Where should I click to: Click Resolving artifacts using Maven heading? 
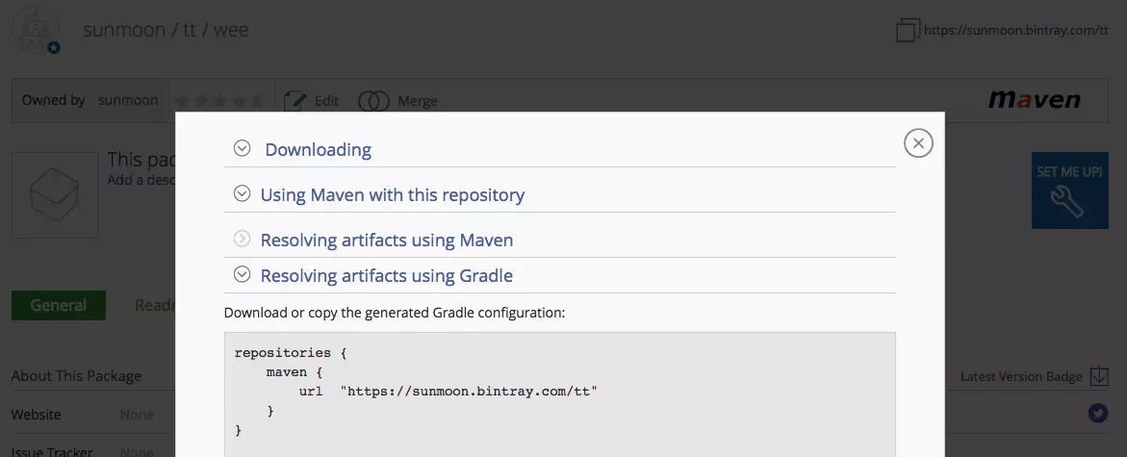pos(387,240)
